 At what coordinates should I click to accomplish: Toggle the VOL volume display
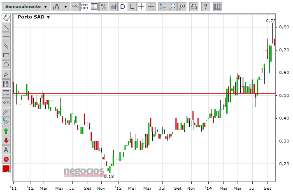pyautogui.click(x=75, y=7)
